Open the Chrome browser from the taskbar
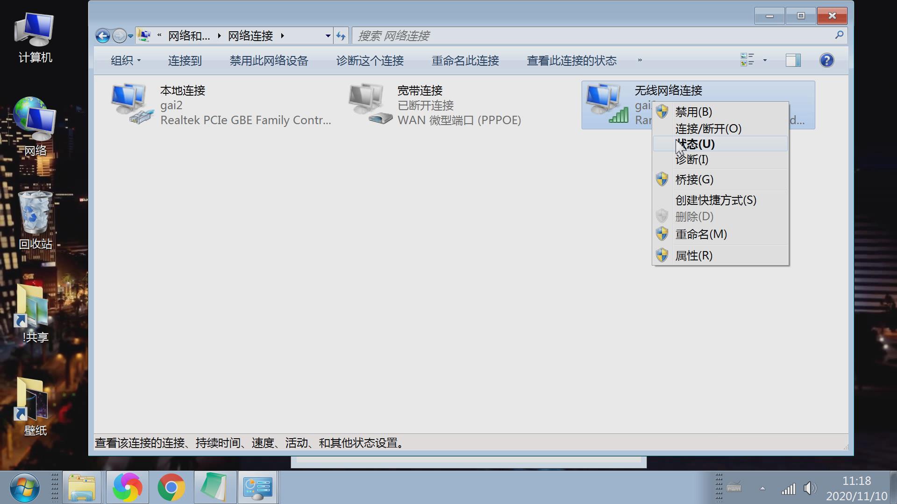This screenshot has width=897, height=504. [171, 487]
